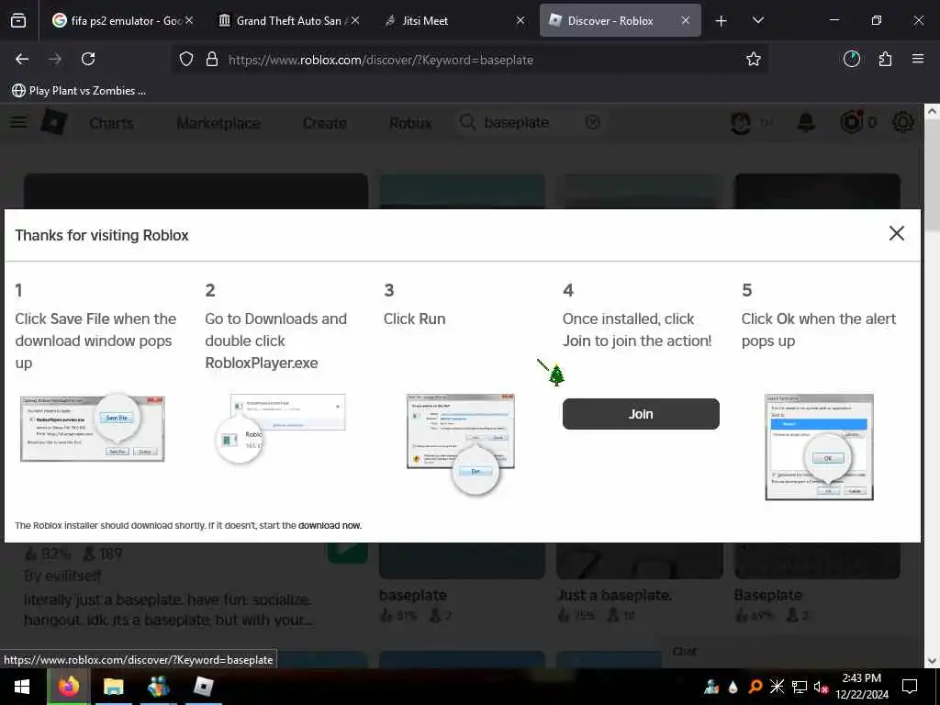This screenshot has width=940, height=705.
Task: Click the Roblox logo home icon
Action: 54,122
